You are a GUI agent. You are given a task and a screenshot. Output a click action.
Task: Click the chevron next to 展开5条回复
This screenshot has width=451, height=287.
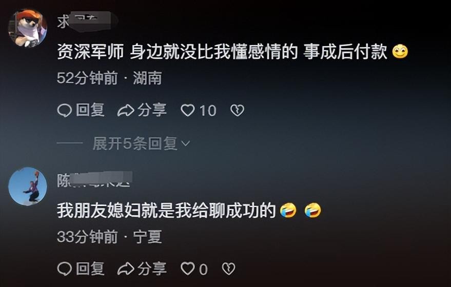(x=186, y=143)
